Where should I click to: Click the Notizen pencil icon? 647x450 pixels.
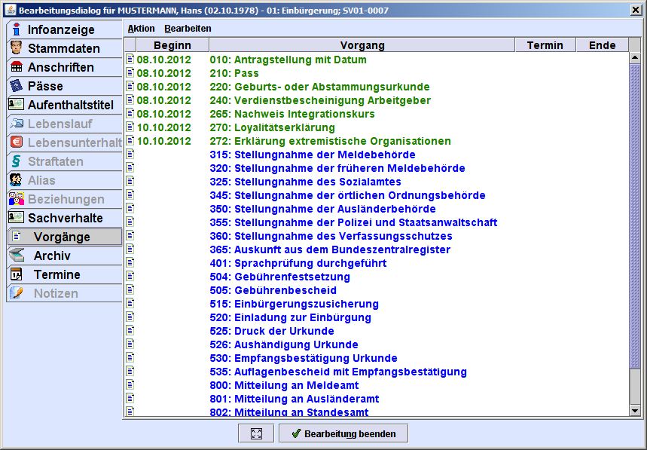click(x=17, y=292)
